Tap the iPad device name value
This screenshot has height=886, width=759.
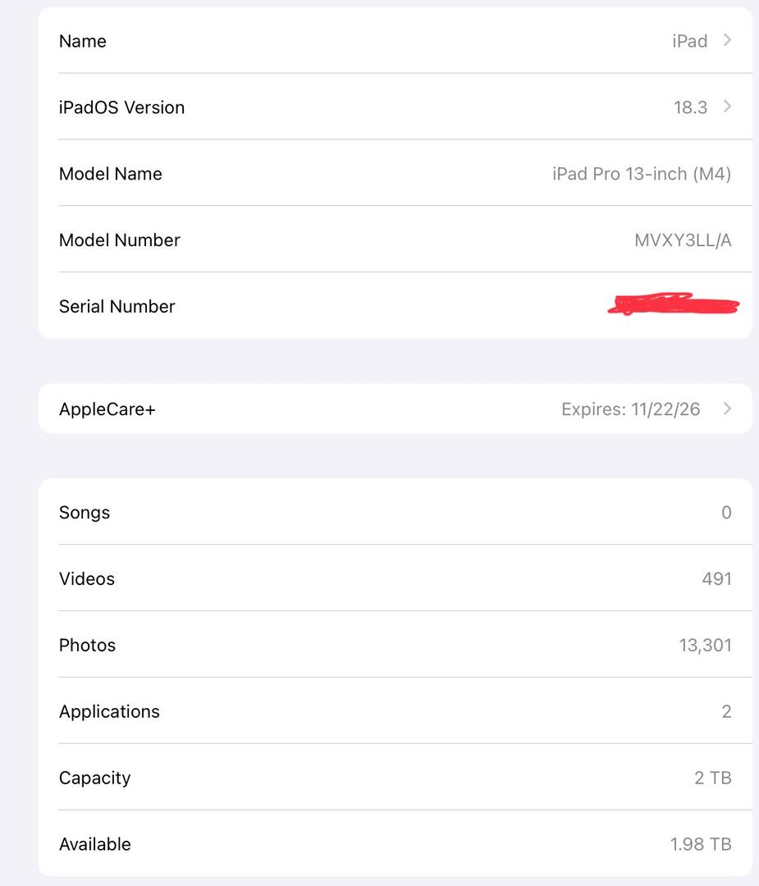(x=689, y=41)
